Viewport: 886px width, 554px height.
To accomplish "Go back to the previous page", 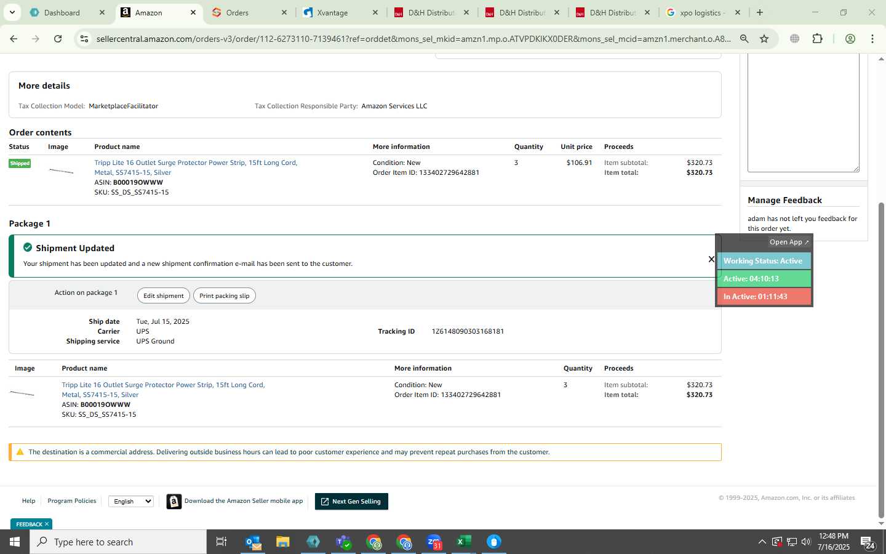I will click(14, 39).
